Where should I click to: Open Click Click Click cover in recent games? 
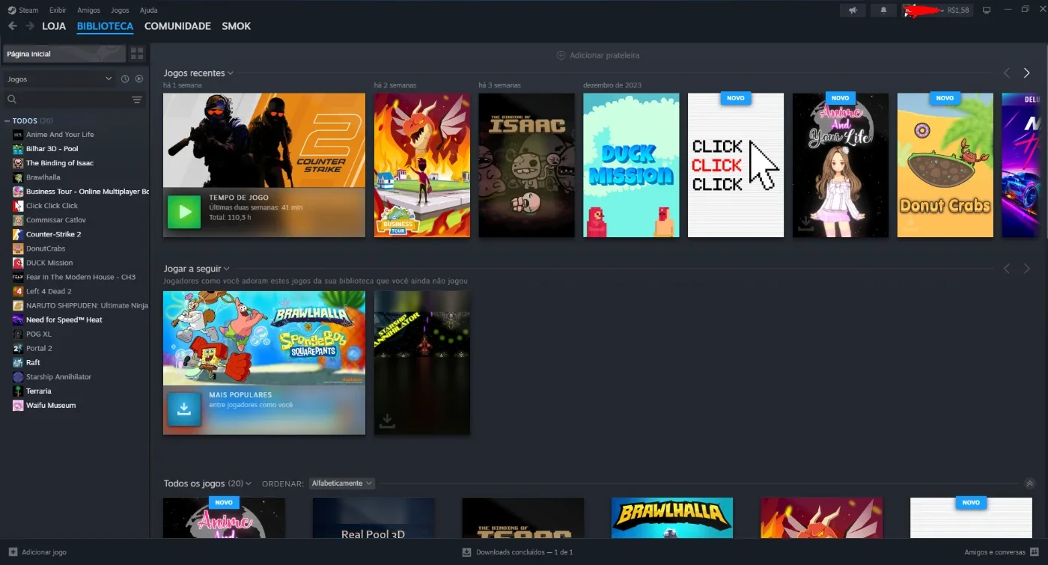point(736,165)
